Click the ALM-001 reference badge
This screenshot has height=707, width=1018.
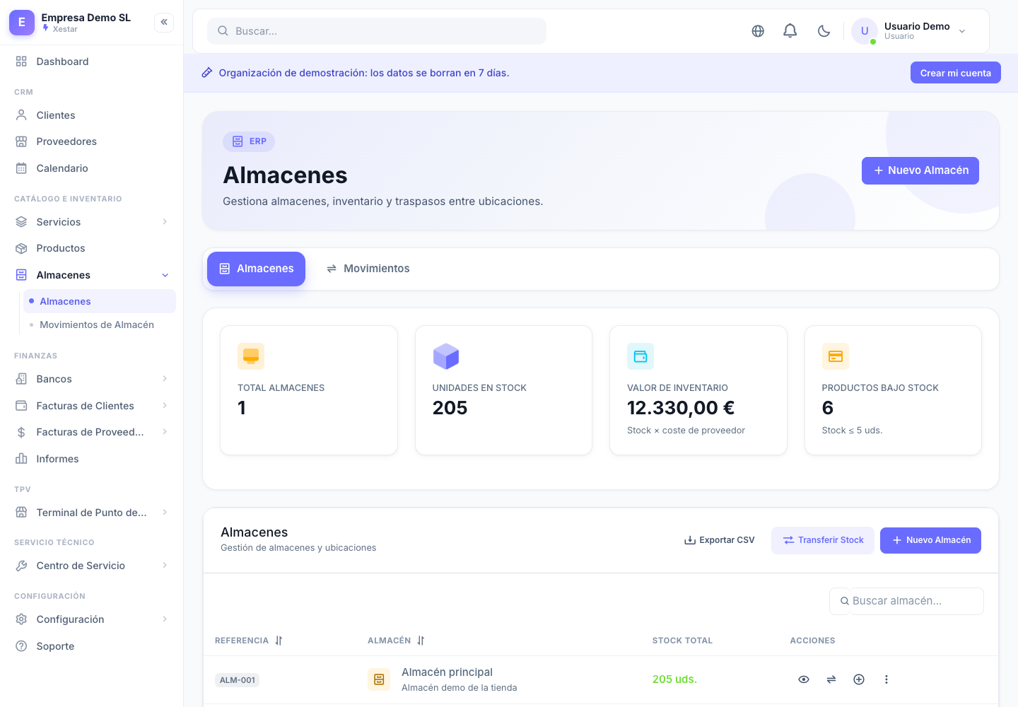click(238, 680)
